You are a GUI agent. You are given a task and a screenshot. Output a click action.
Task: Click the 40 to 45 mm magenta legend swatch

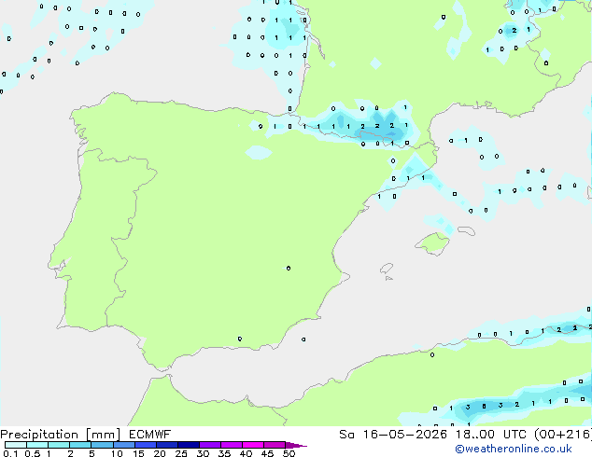point(253,445)
